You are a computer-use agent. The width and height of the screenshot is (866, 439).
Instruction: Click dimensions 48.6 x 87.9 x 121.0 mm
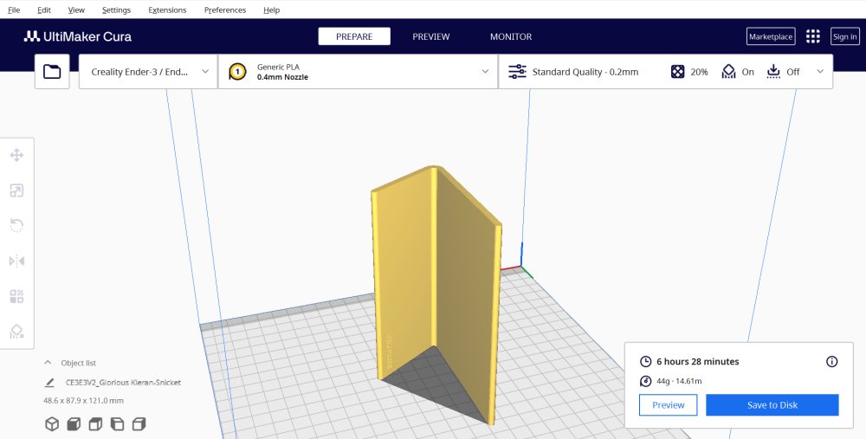(83, 400)
